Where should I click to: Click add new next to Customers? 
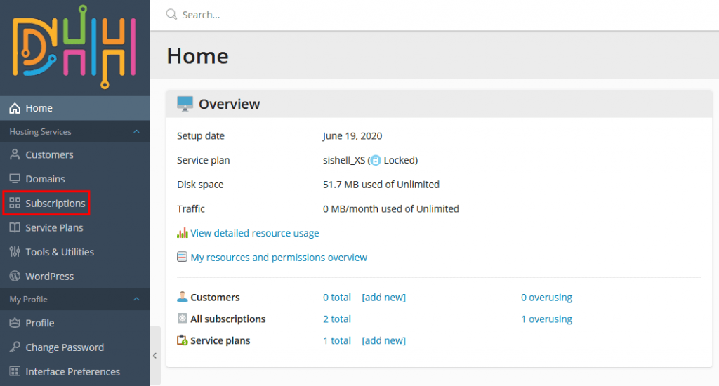coord(383,298)
